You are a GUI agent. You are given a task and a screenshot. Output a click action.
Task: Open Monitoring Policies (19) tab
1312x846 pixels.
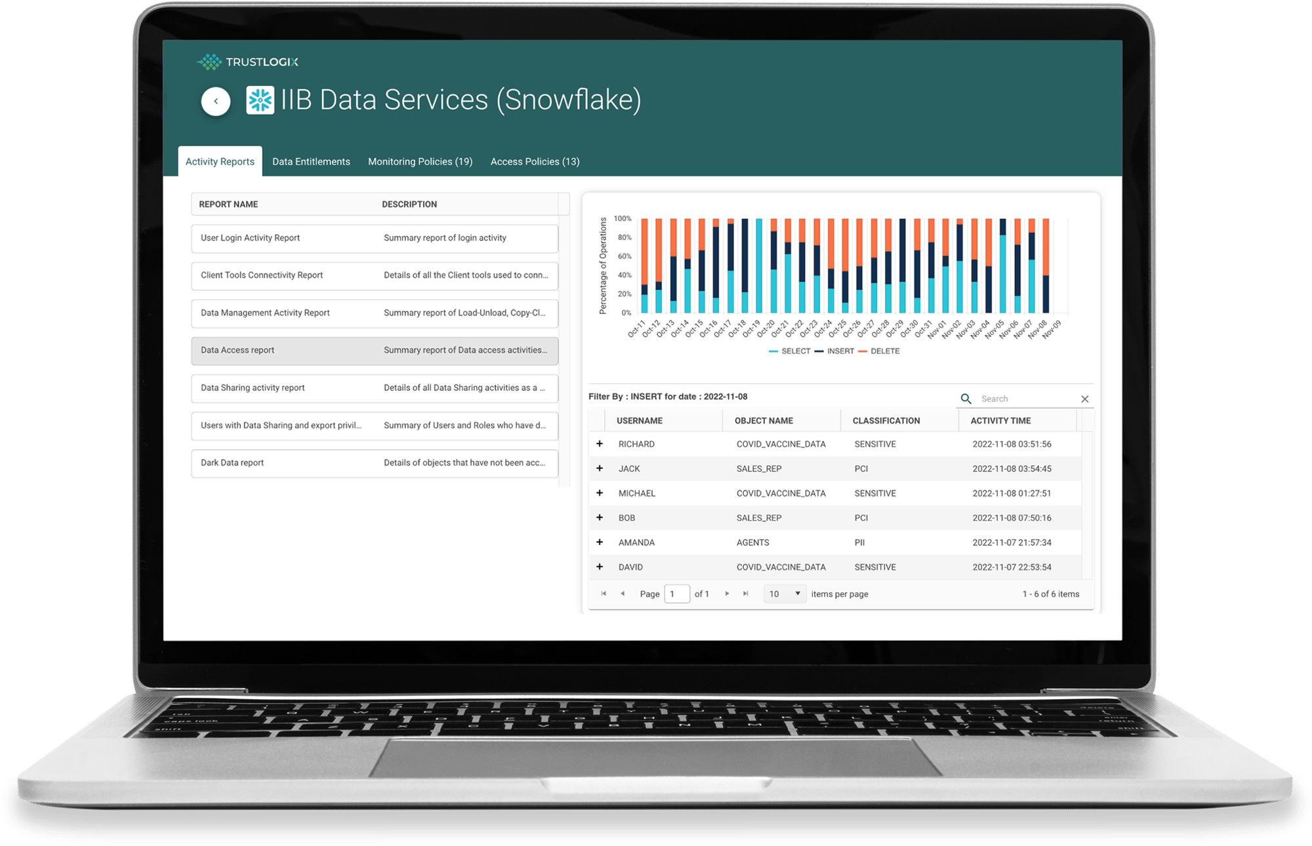(420, 161)
